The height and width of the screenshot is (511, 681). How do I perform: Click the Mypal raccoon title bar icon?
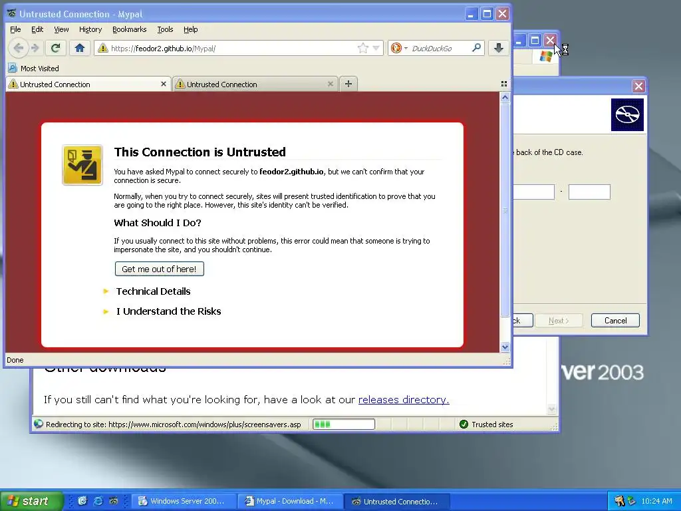coord(12,13)
